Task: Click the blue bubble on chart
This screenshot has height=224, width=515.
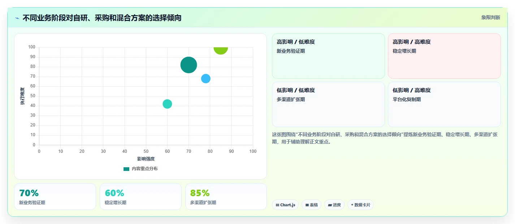Action: click(x=205, y=78)
